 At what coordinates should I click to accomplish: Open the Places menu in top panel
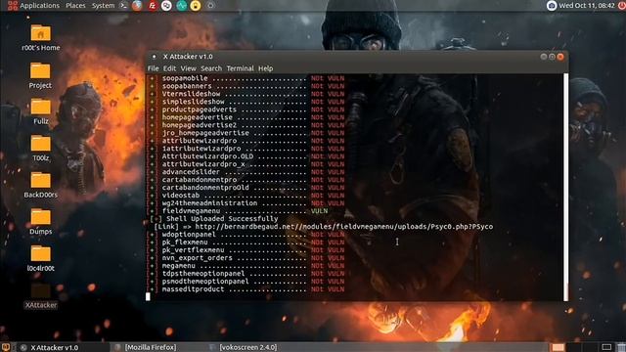click(75, 6)
